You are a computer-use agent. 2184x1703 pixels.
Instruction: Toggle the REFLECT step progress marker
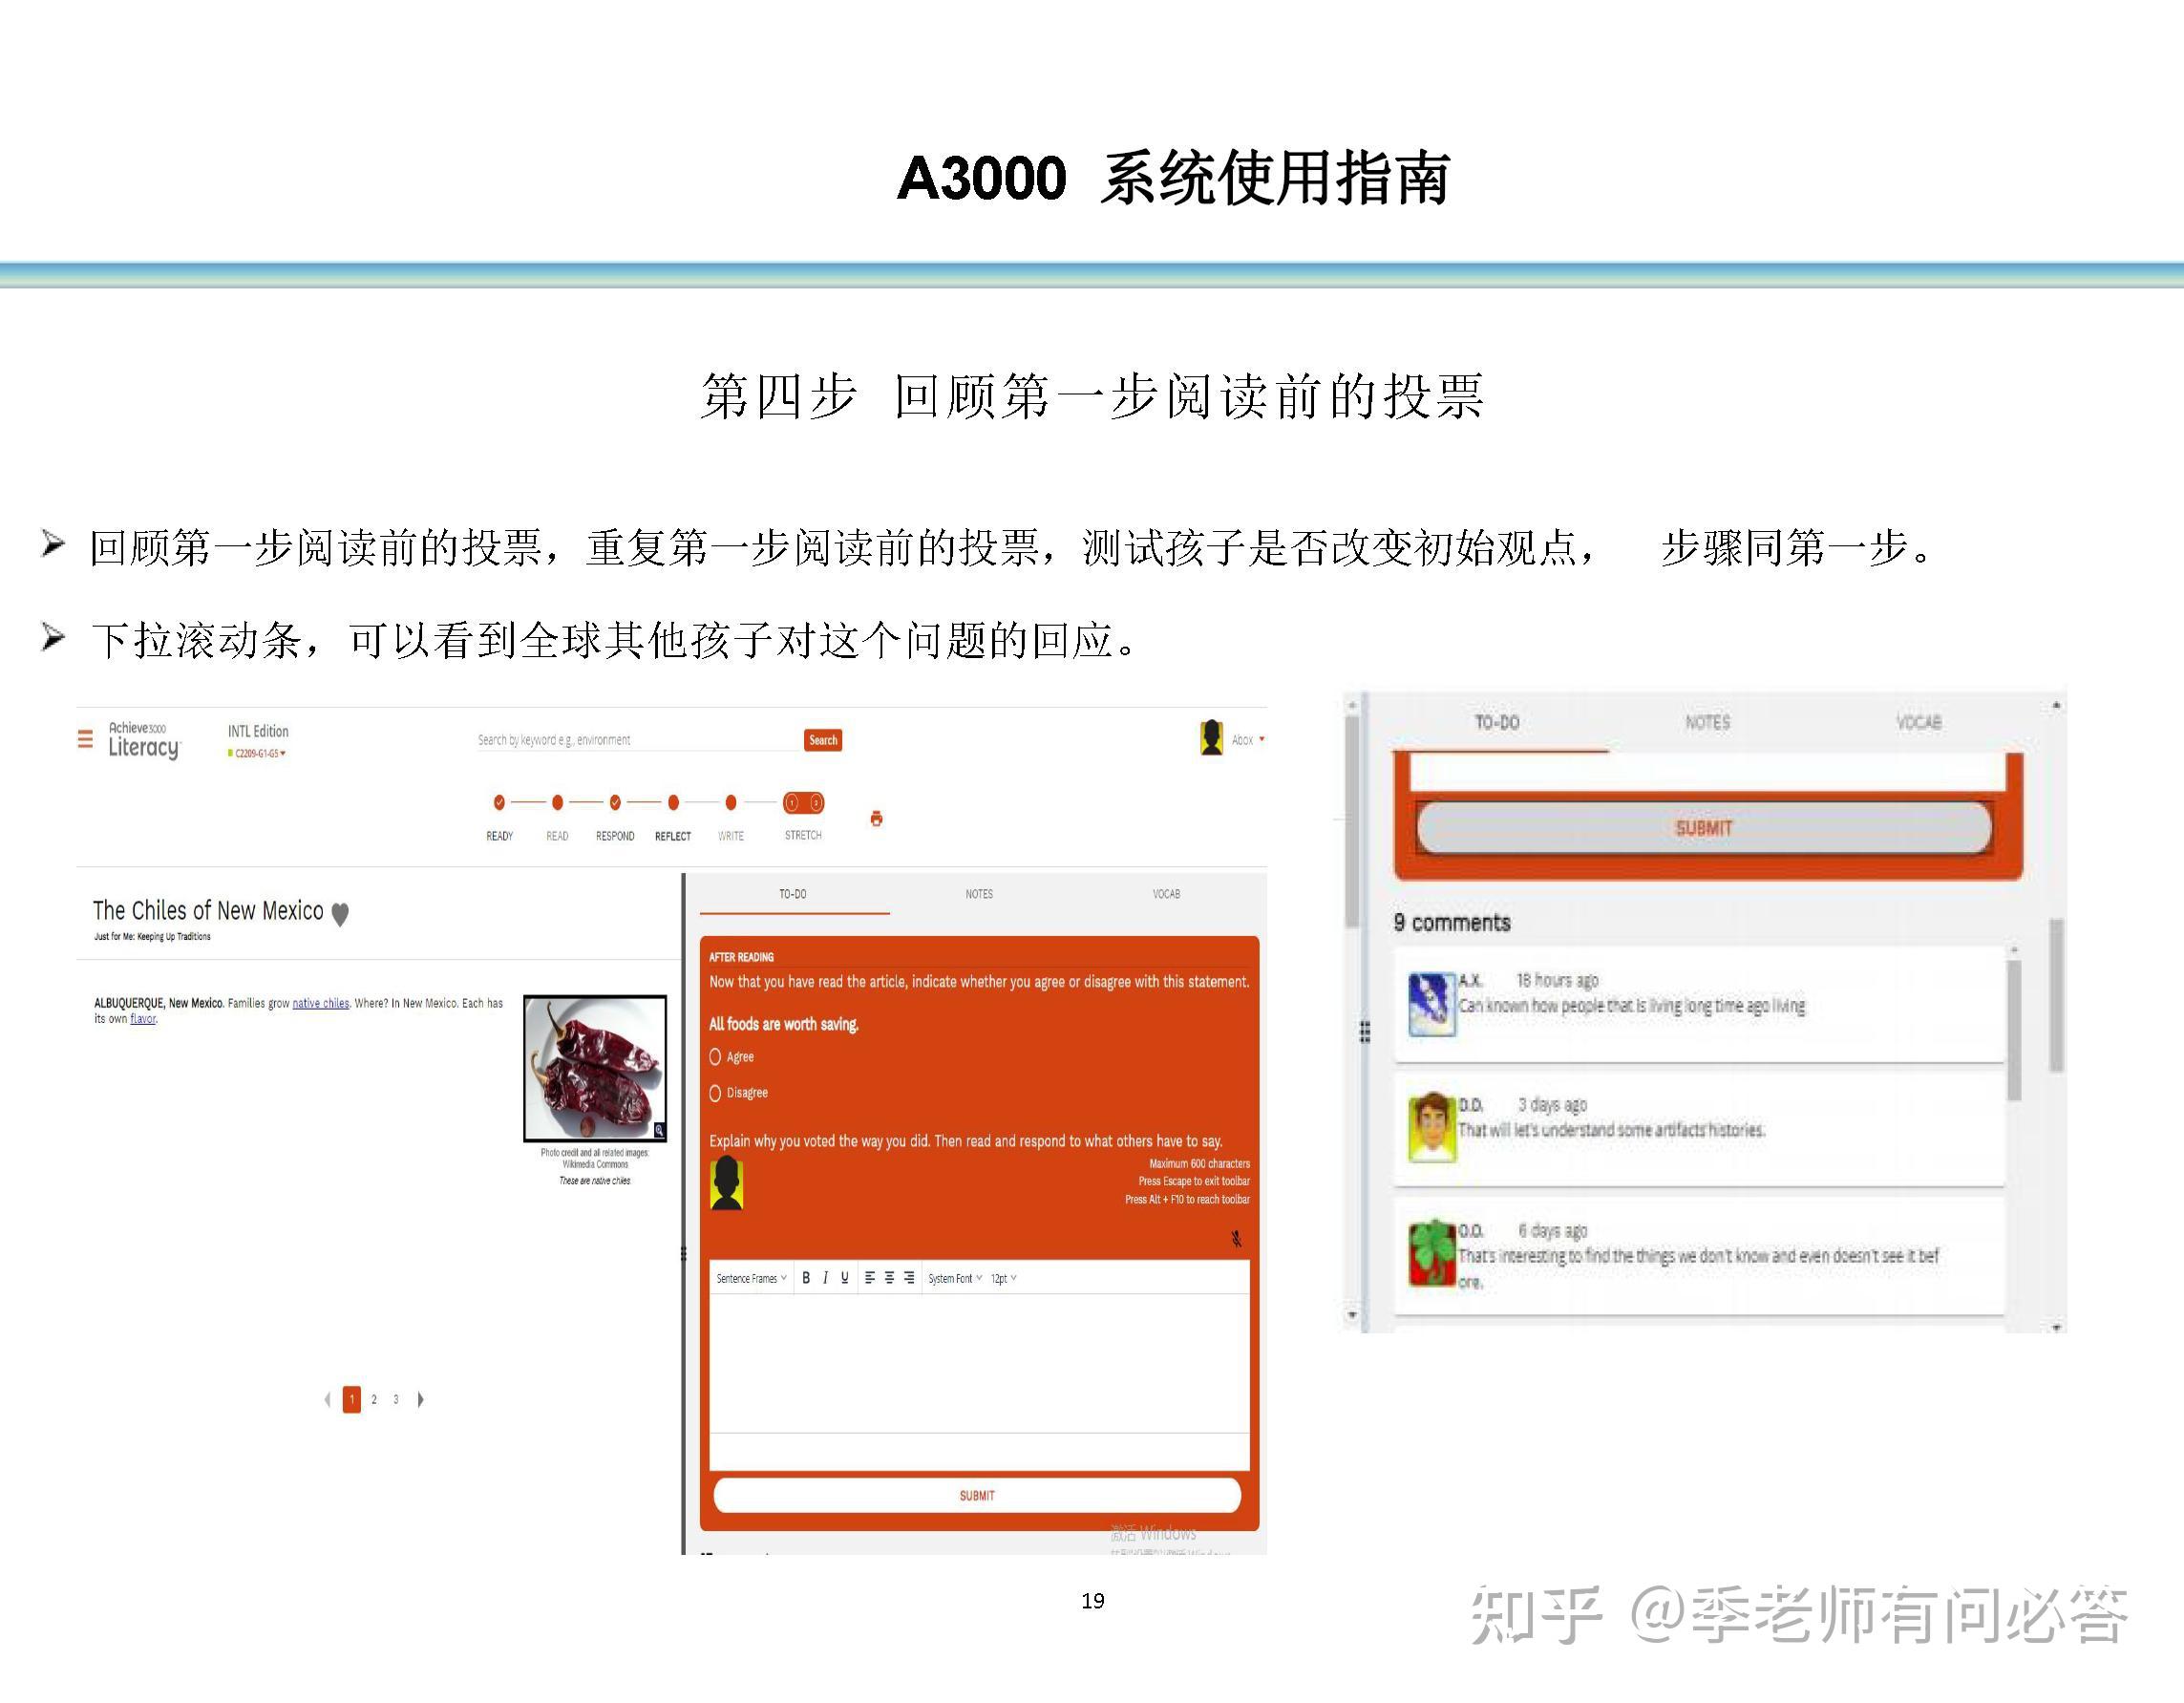672,802
